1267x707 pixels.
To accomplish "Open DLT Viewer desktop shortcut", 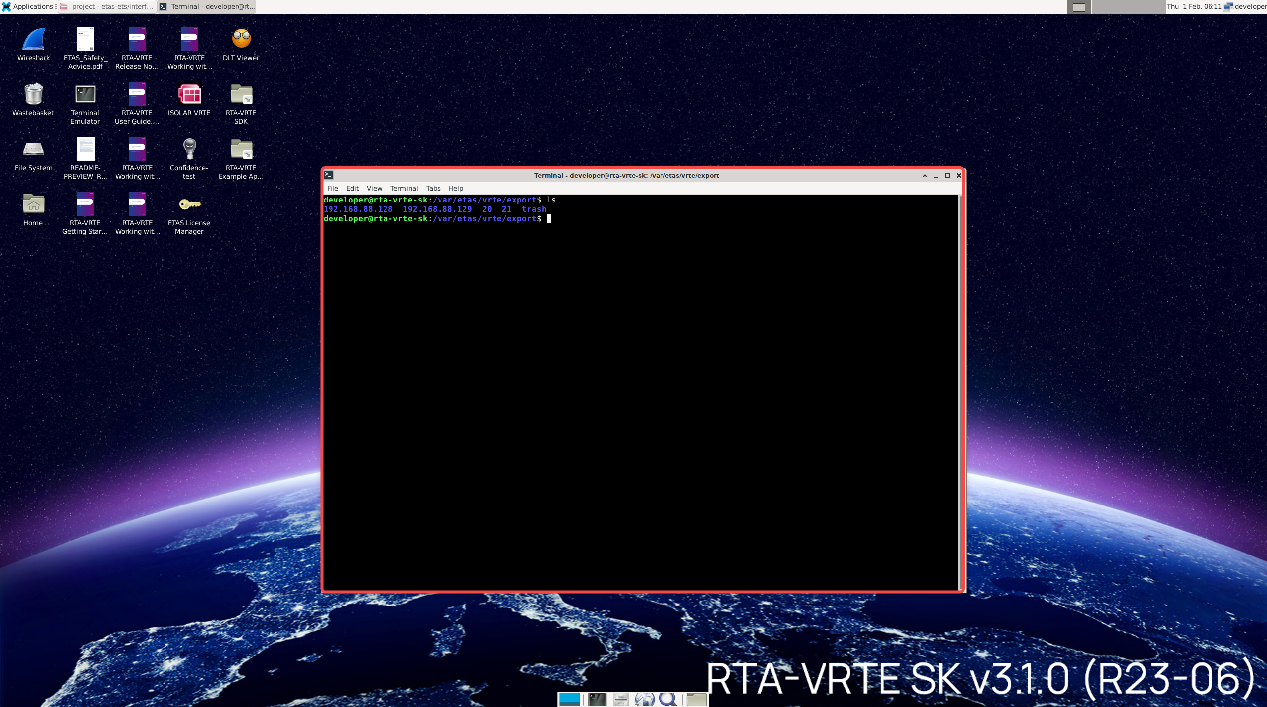I will click(x=241, y=40).
